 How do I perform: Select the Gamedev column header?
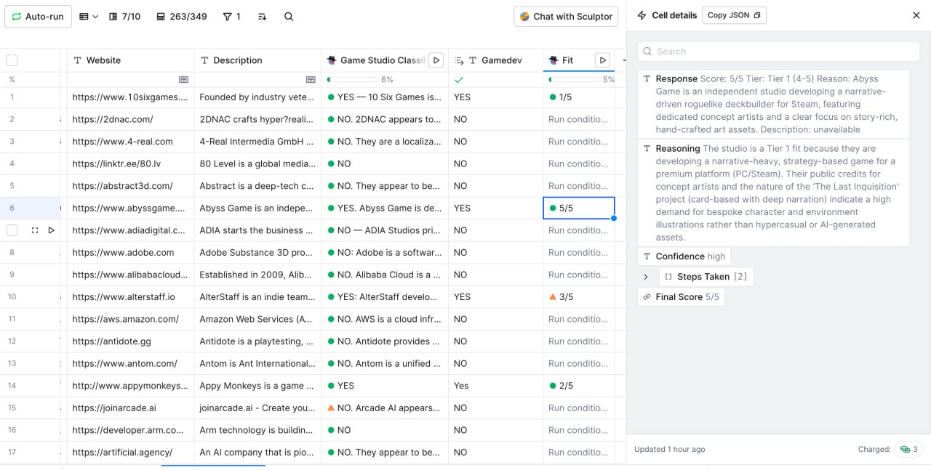click(502, 60)
